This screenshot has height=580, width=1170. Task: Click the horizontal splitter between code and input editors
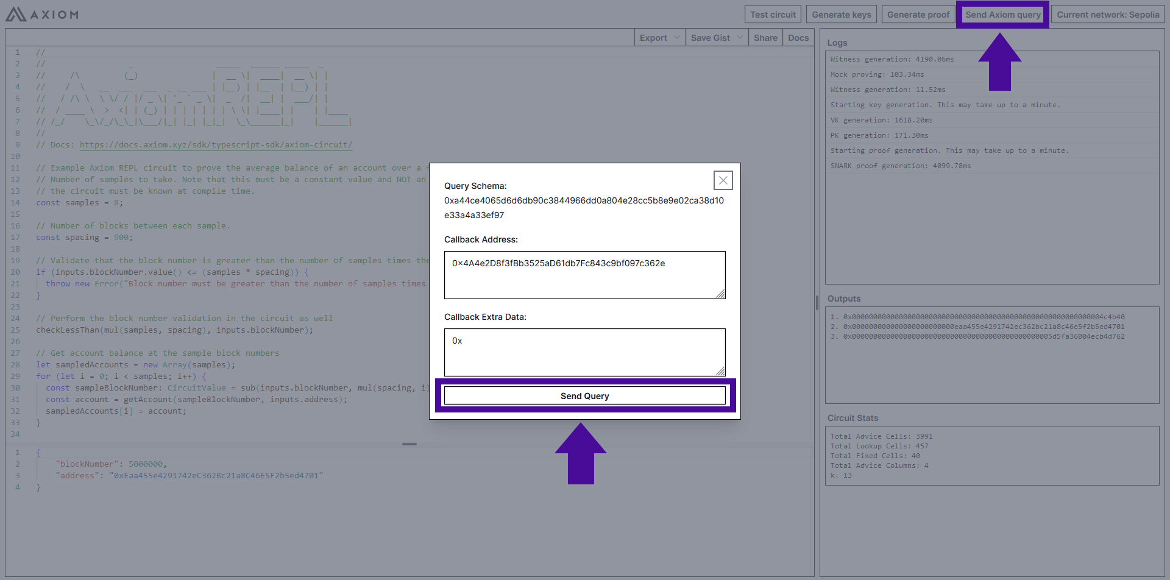coord(409,444)
